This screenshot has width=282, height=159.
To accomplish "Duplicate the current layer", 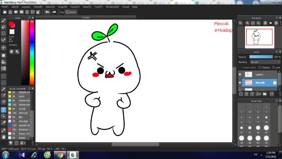I will tap(272, 94).
